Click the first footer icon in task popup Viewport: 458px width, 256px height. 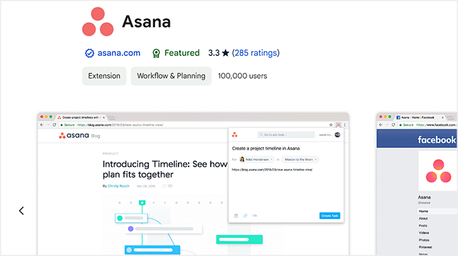pyautogui.click(x=236, y=216)
